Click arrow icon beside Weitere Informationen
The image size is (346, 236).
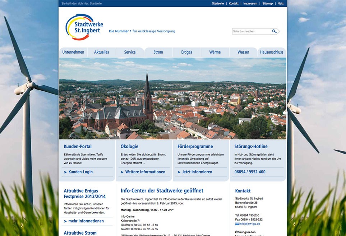[x=122, y=172]
